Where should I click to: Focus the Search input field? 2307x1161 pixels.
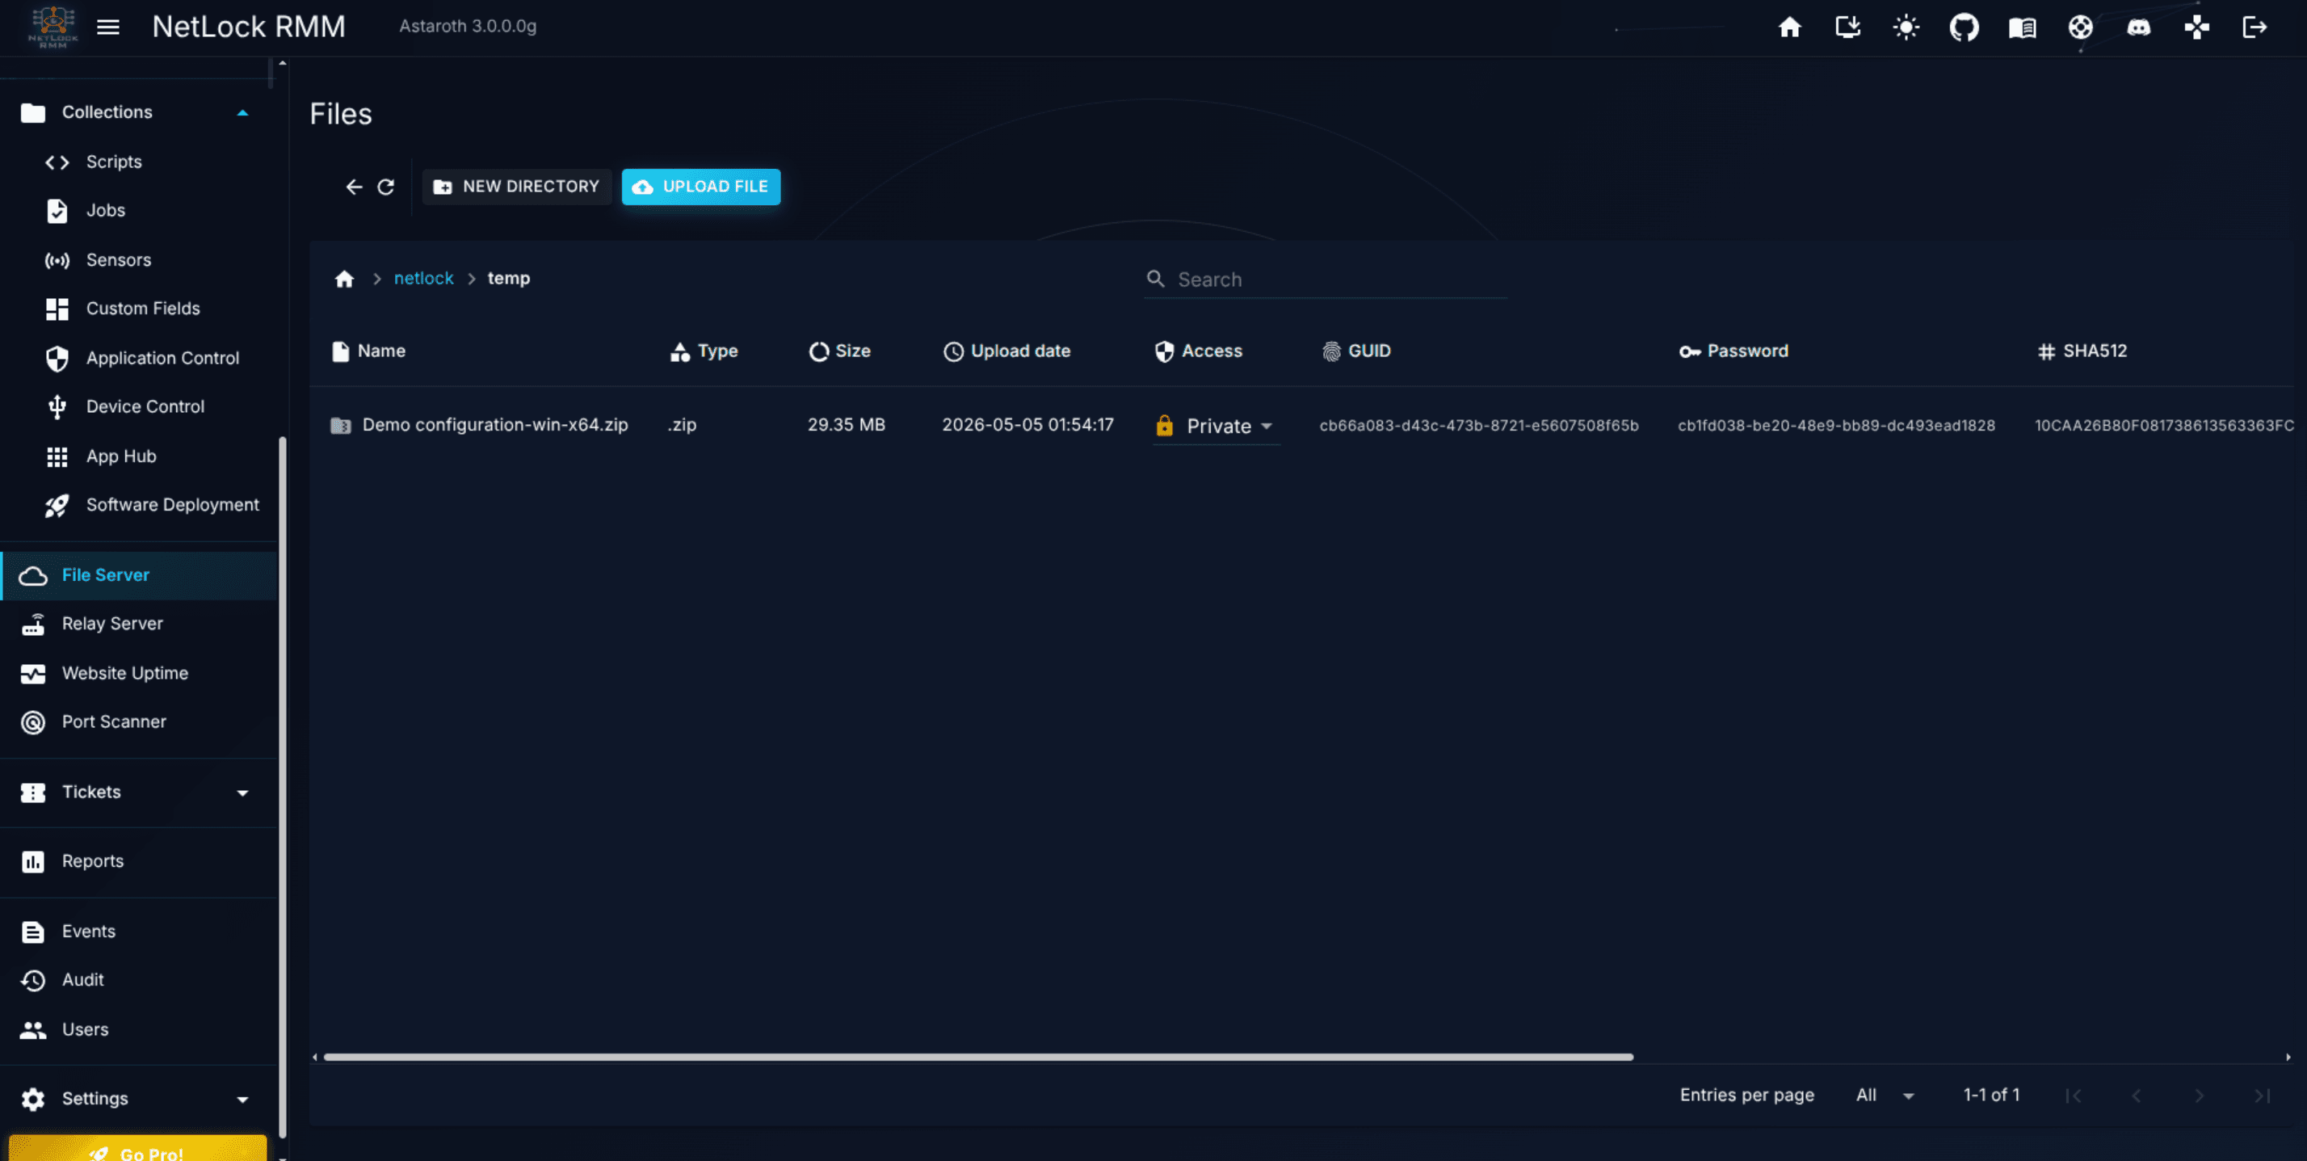pos(1326,280)
